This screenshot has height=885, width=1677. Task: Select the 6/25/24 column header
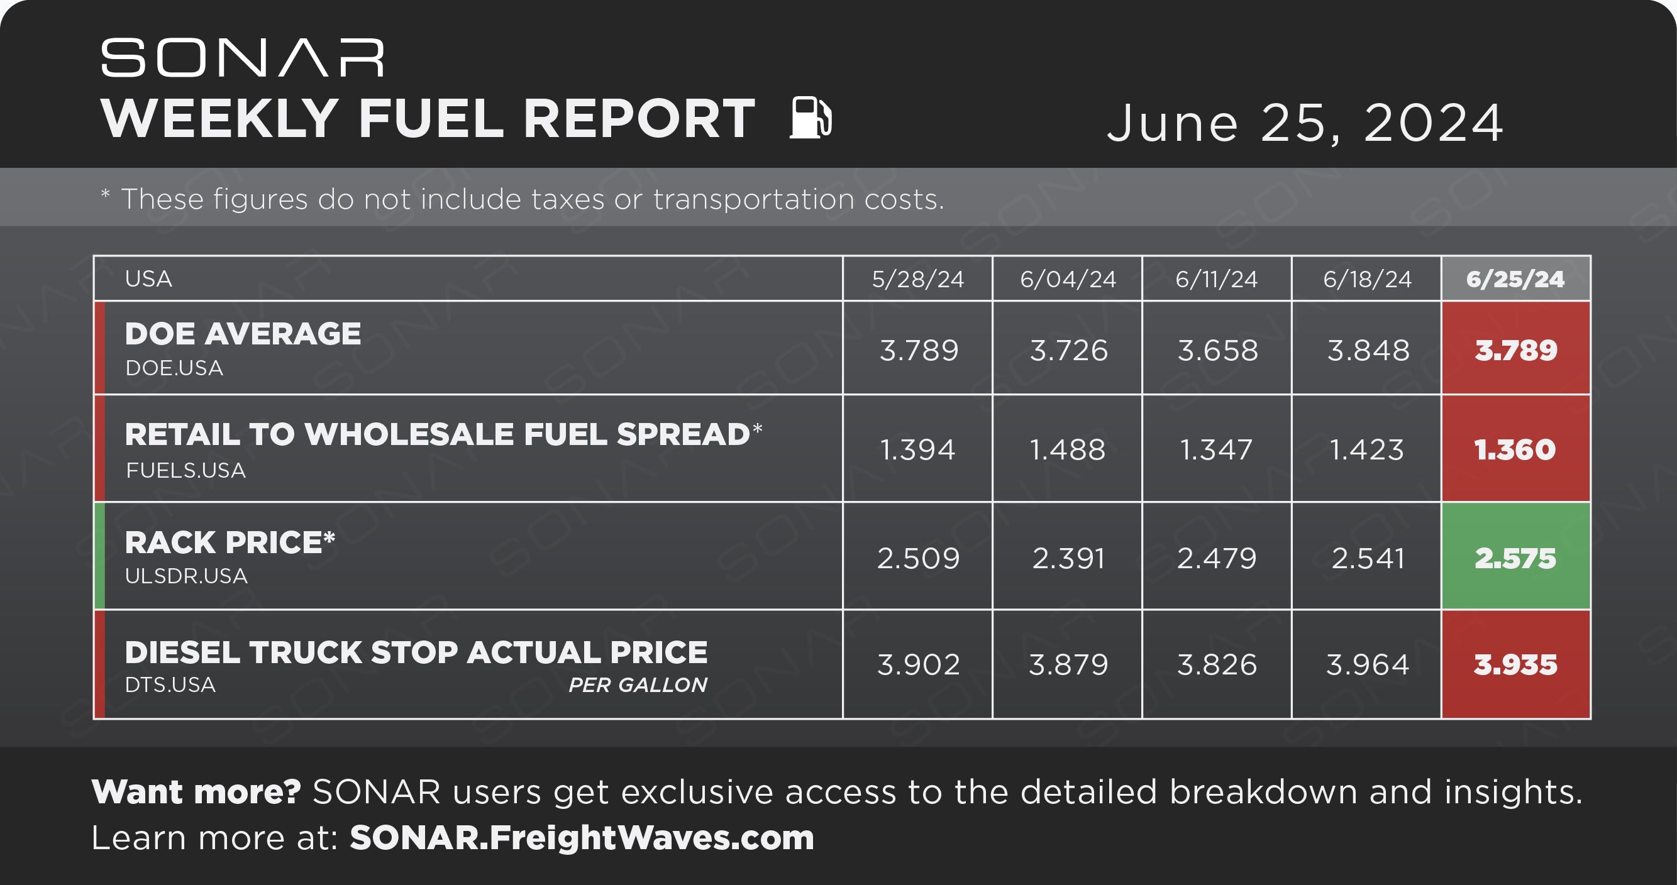point(1515,278)
